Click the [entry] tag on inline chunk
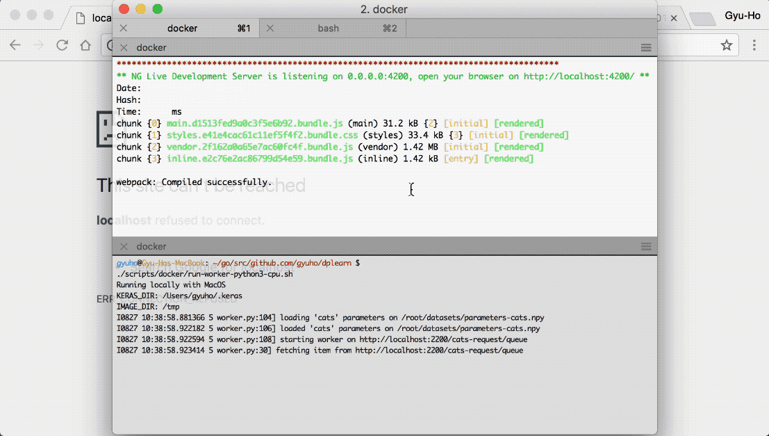Screen dimensions: 769x436 tap(461, 159)
